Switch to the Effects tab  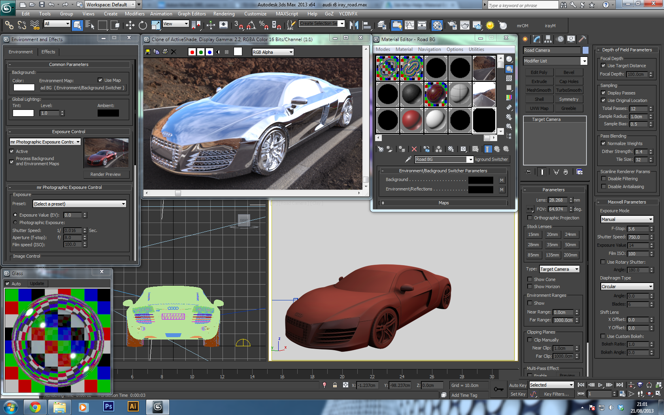point(48,52)
